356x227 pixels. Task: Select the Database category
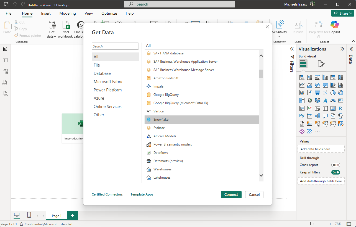click(x=102, y=73)
